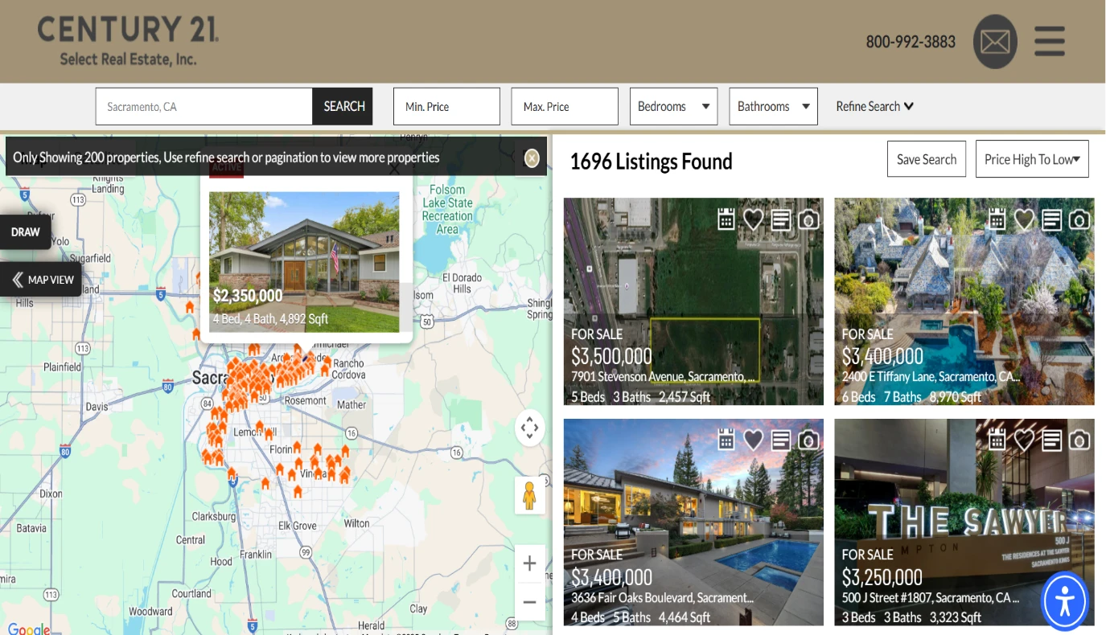
Task: Click the Google logo on the map
Action: (x=28, y=629)
